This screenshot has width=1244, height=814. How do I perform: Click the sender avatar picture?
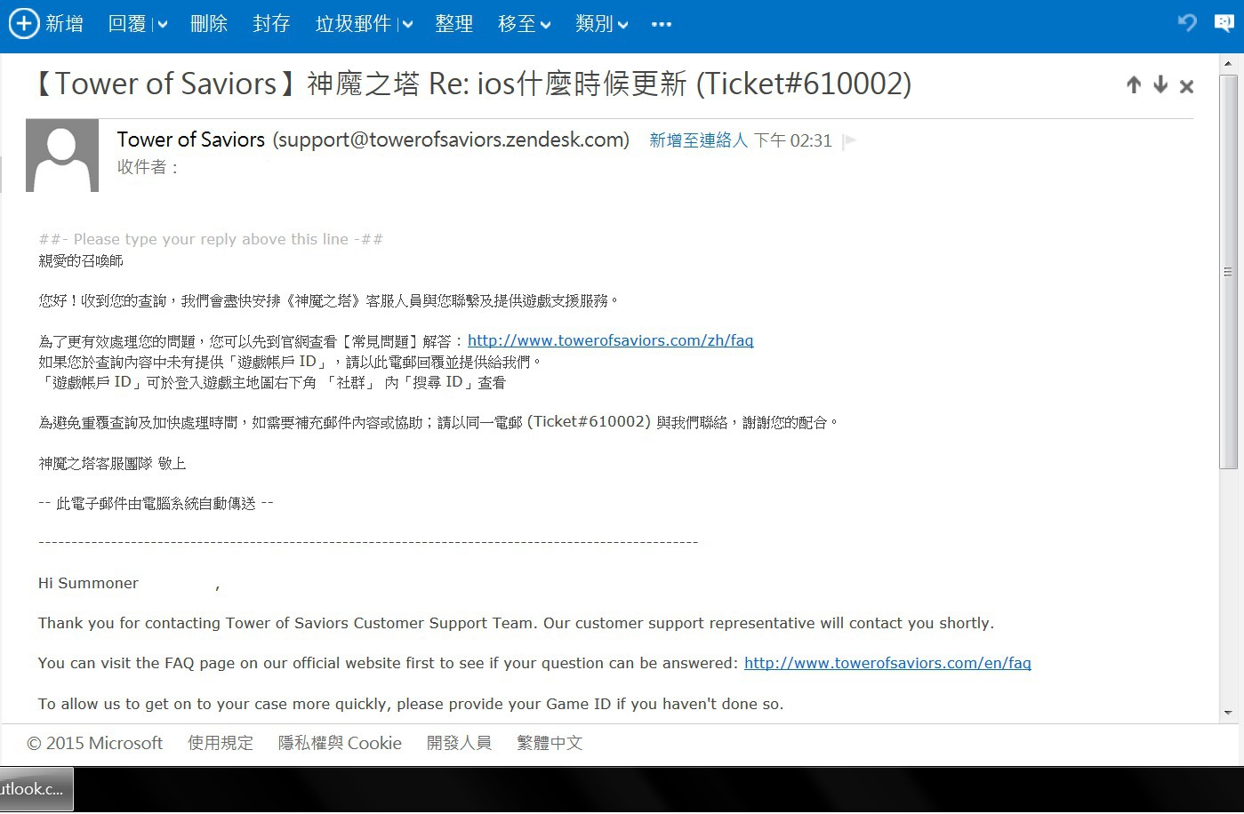(62, 156)
